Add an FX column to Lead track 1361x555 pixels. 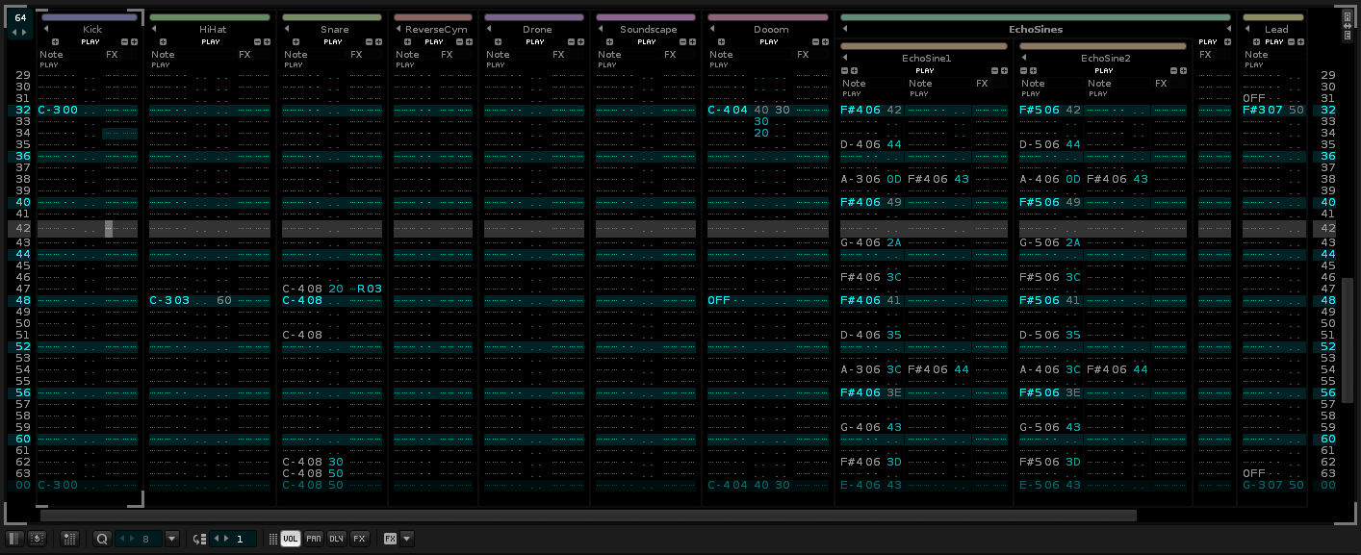tap(1300, 42)
